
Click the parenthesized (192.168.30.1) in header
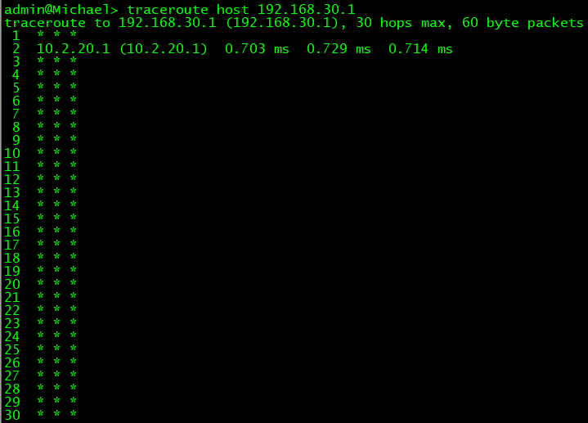click(282, 23)
